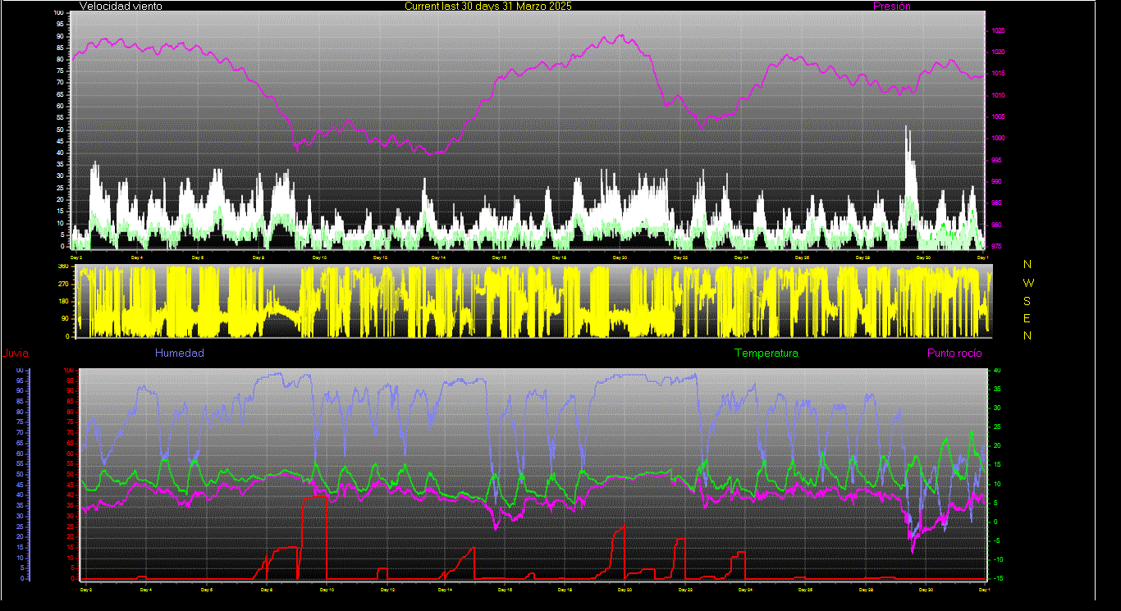The height and width of the screenshot is (611, 1121).
Task: Click the 'Day 14' label under the wind speed chart
Action: coord(439,258)
